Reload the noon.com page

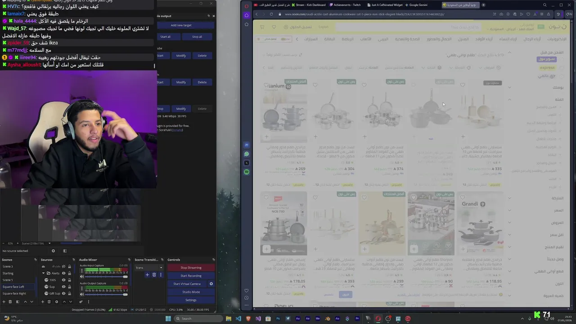(271, 14)
